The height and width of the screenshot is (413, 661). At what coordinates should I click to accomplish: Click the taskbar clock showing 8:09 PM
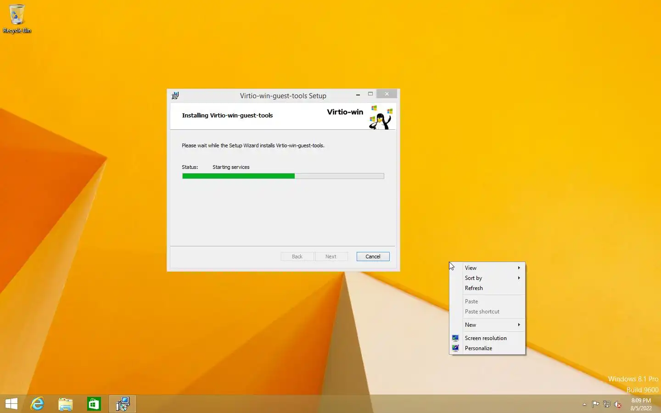tap(641, 404)
